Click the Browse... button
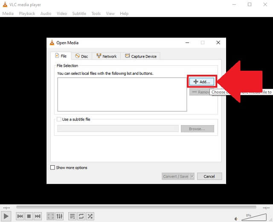 coord(197,129)
